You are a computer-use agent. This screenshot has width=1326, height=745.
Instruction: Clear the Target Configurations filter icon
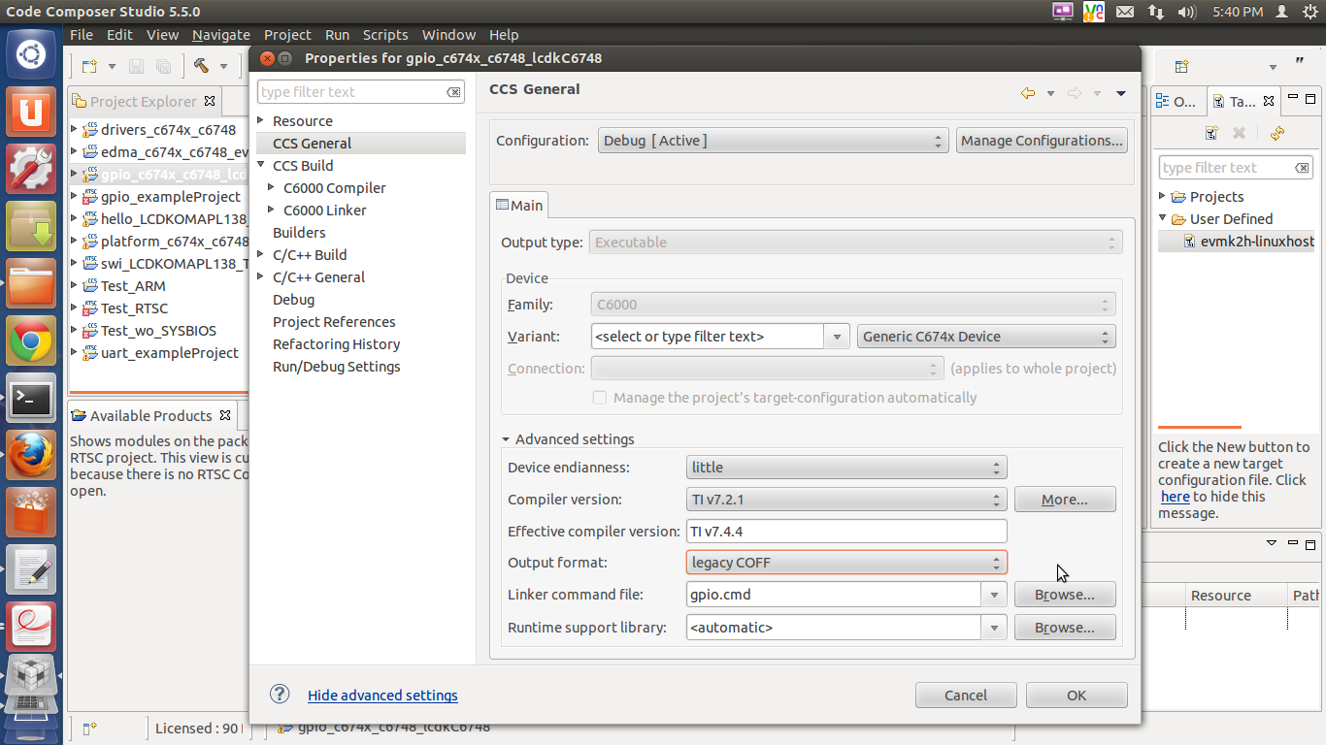(x=1302, y=168)
